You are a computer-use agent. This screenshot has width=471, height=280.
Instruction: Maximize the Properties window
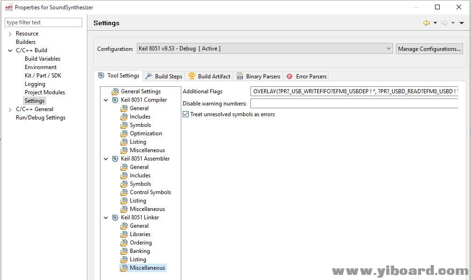[437, 7]
